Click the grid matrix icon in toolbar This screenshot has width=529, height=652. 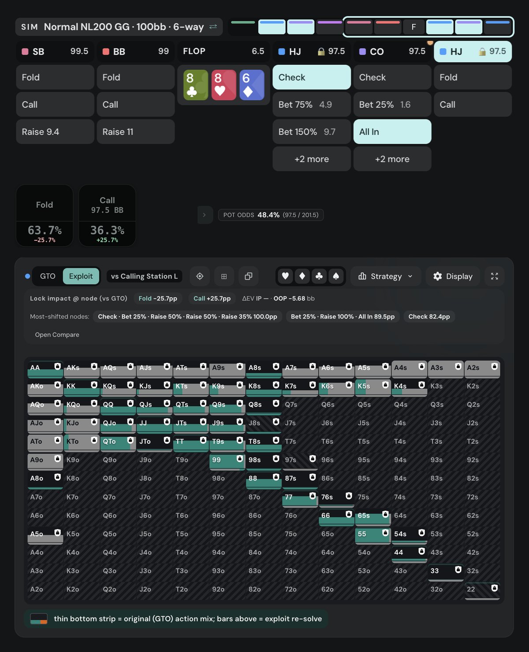point(224,276)
